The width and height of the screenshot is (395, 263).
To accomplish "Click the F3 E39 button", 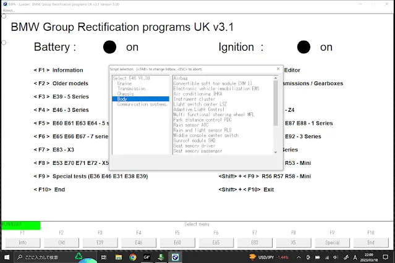I will point(100,243).
